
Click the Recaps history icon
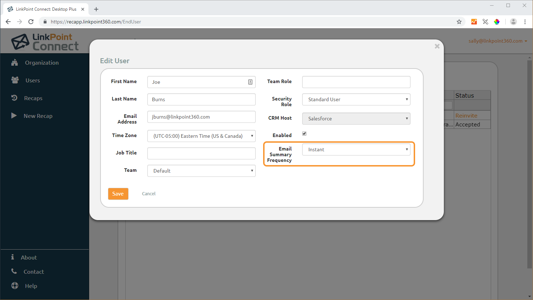[14, 98]
